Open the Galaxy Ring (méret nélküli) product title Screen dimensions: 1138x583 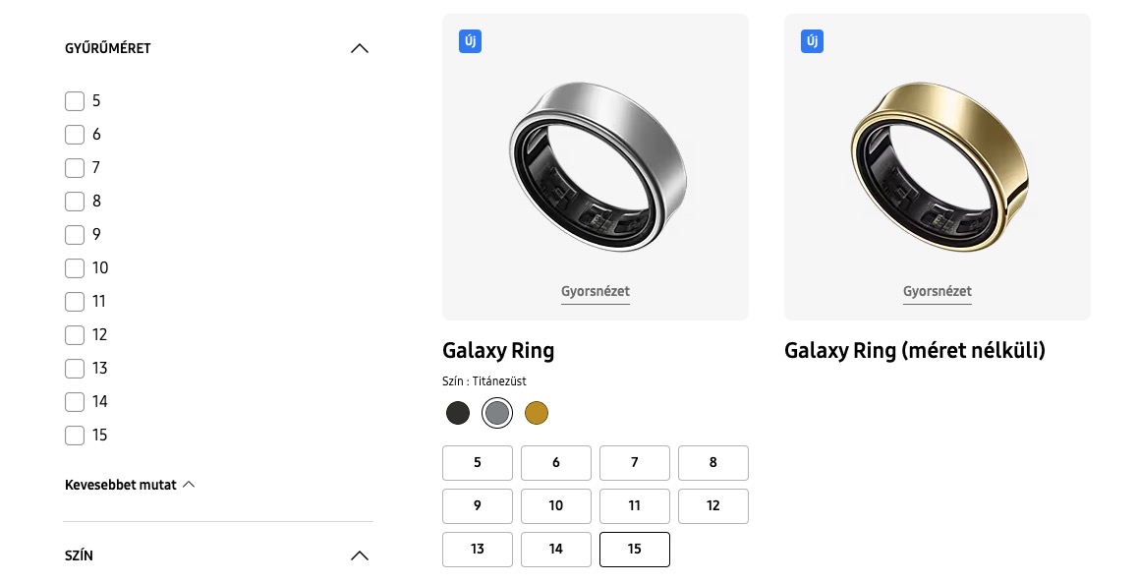914,351
